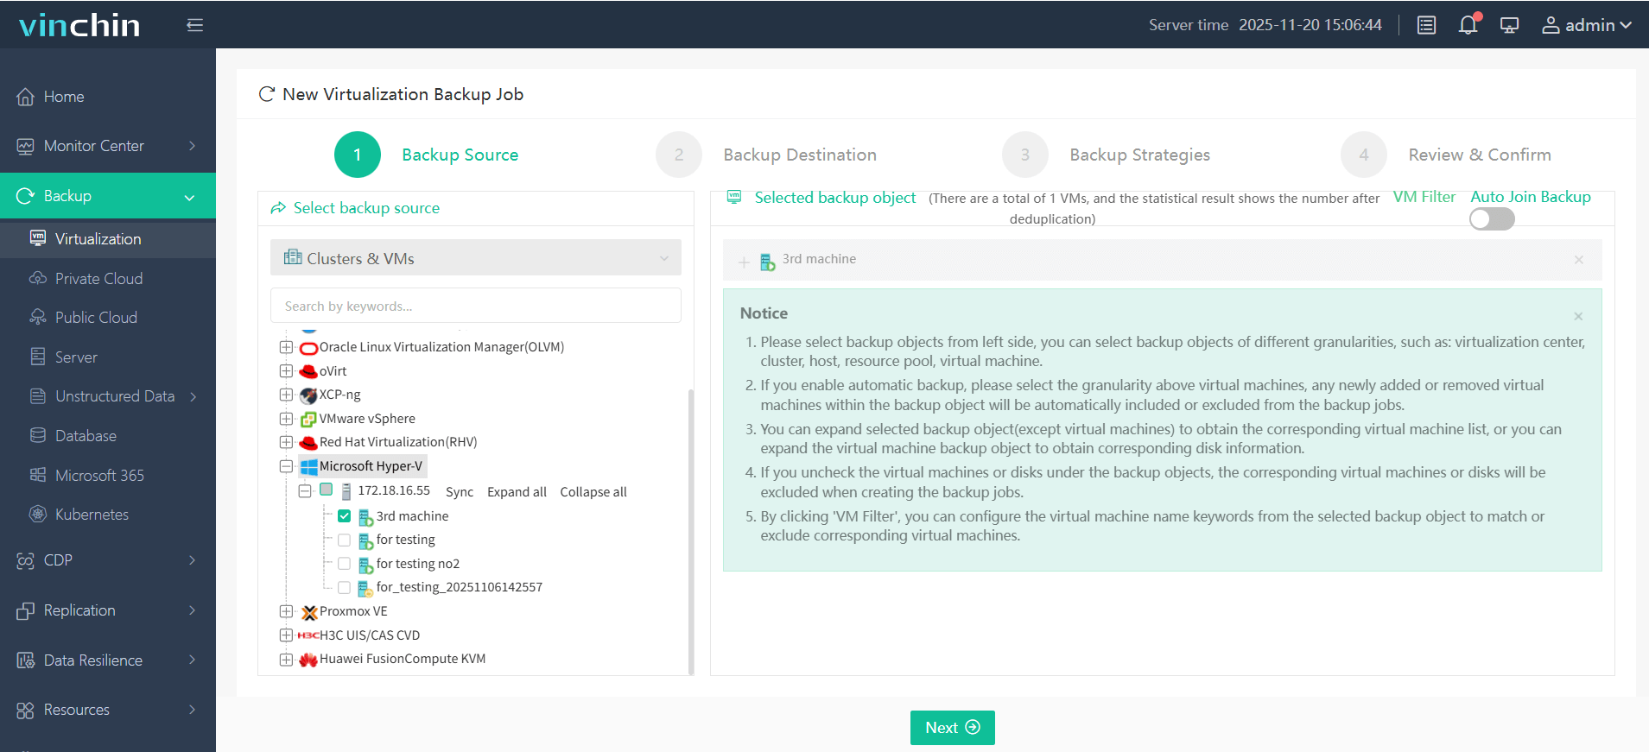Click the Microsoft Hyper-V Windows icon
The width and height of the screenshot is (1649, 752).
point(308,467)
